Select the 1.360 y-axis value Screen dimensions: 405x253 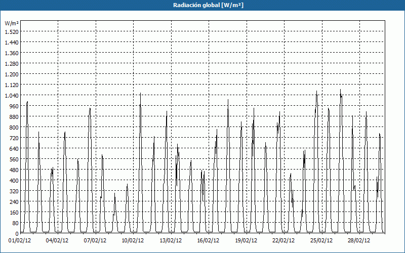pyautogui.click(x=12, y=53)
